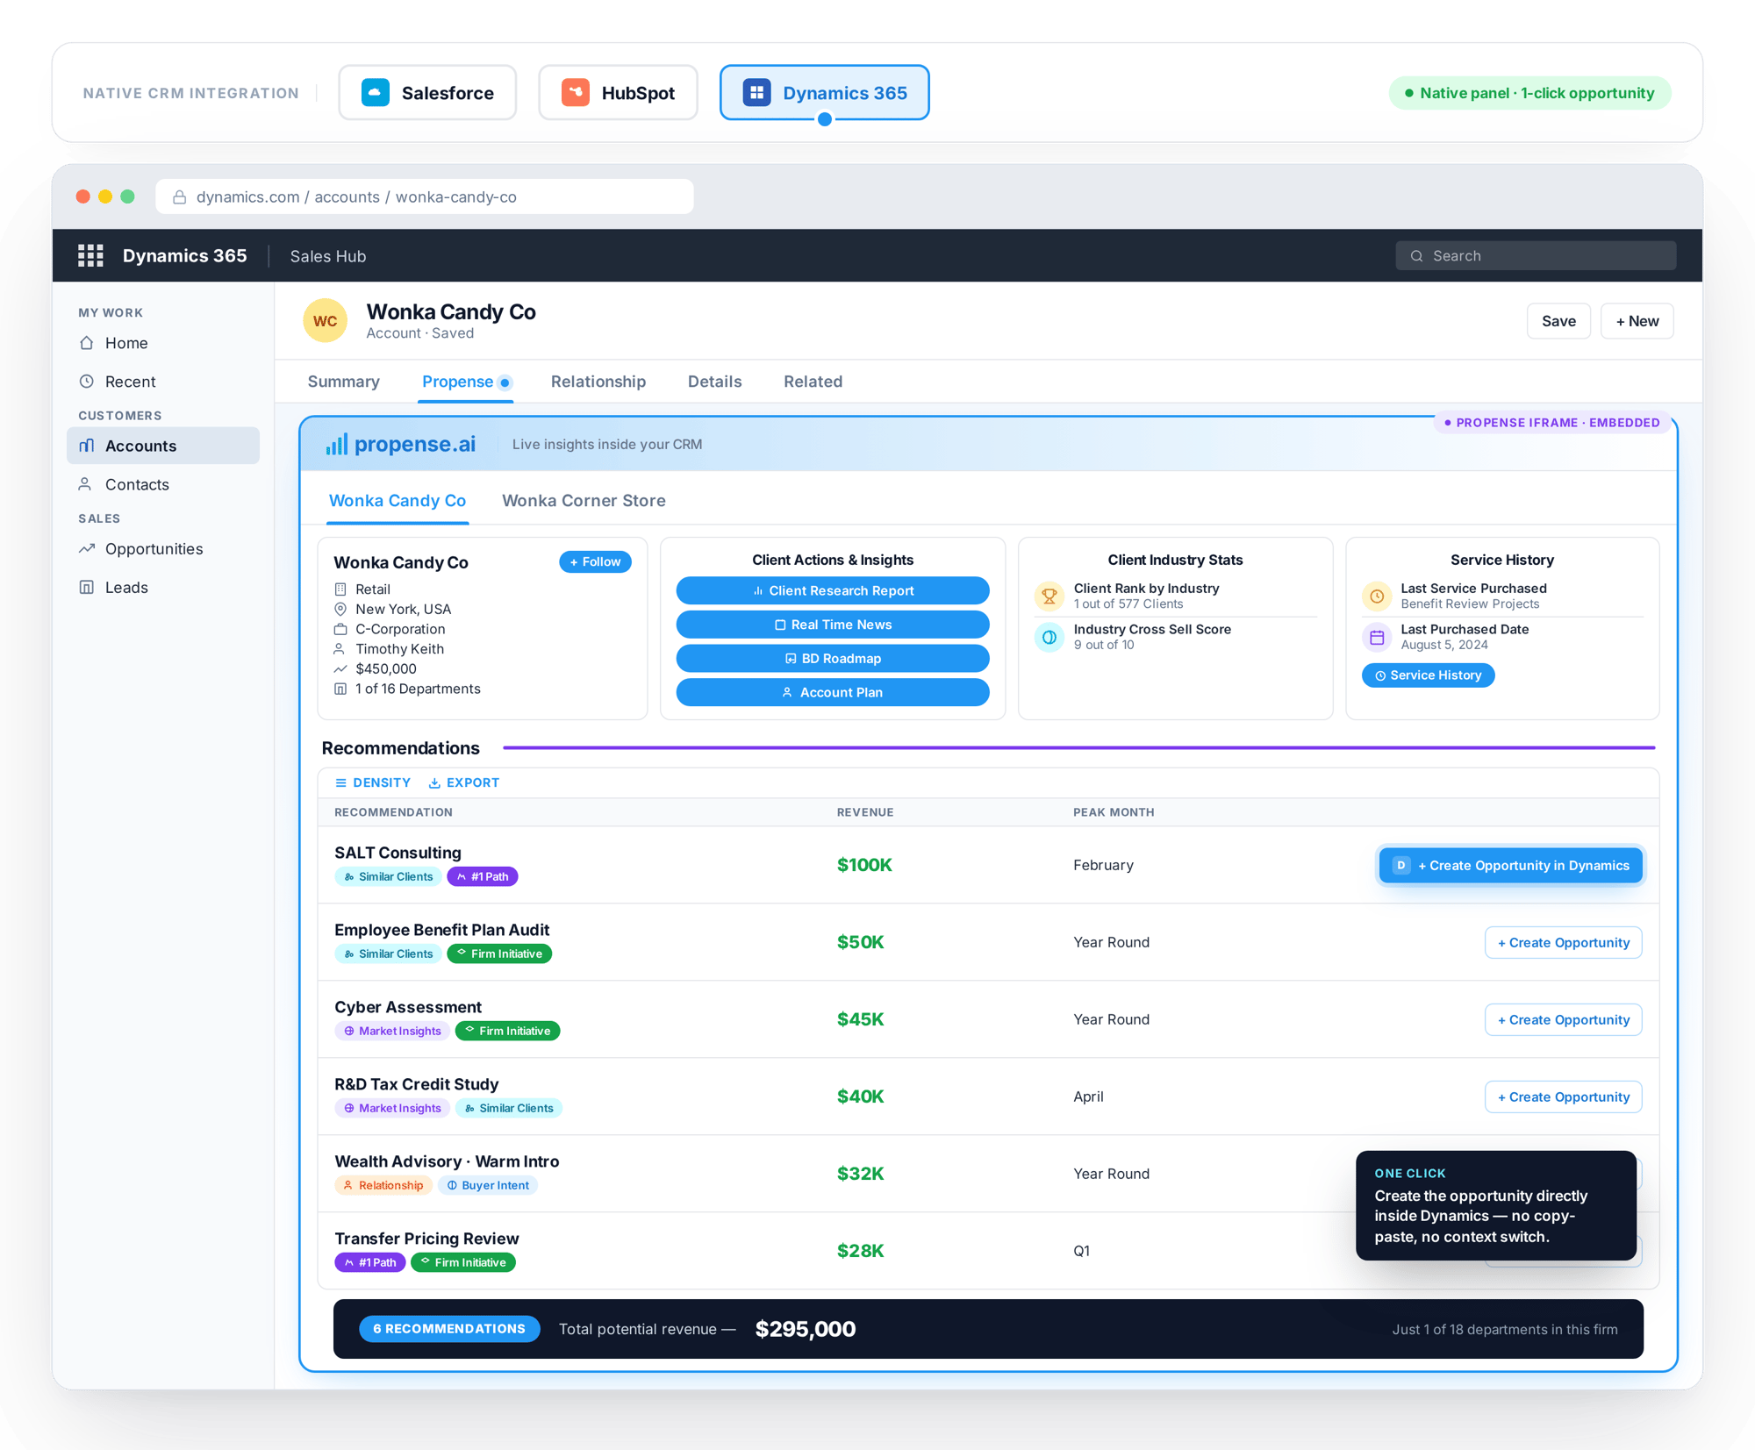This screenshot has height=1450, width=1755.
Task: Switch to the Related tab
Action: (x=813, y=382)
